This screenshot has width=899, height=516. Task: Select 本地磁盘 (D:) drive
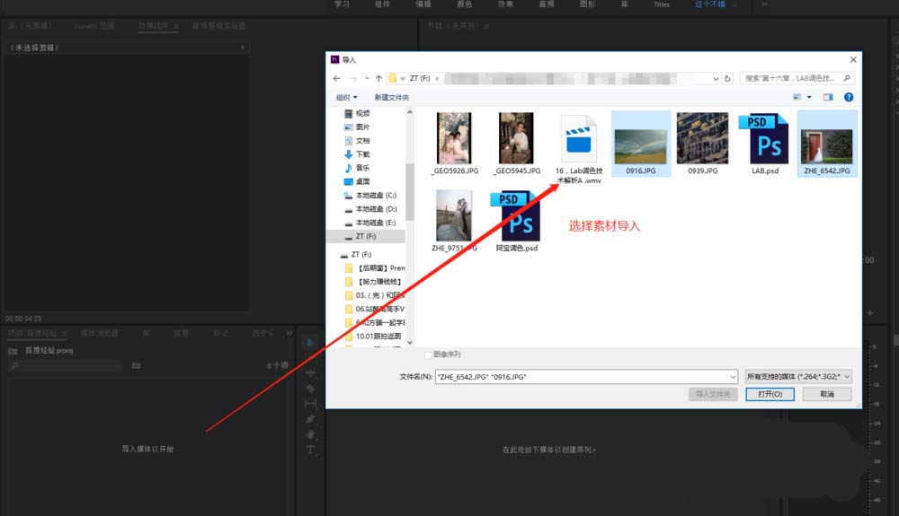click(x=369, y=209)
